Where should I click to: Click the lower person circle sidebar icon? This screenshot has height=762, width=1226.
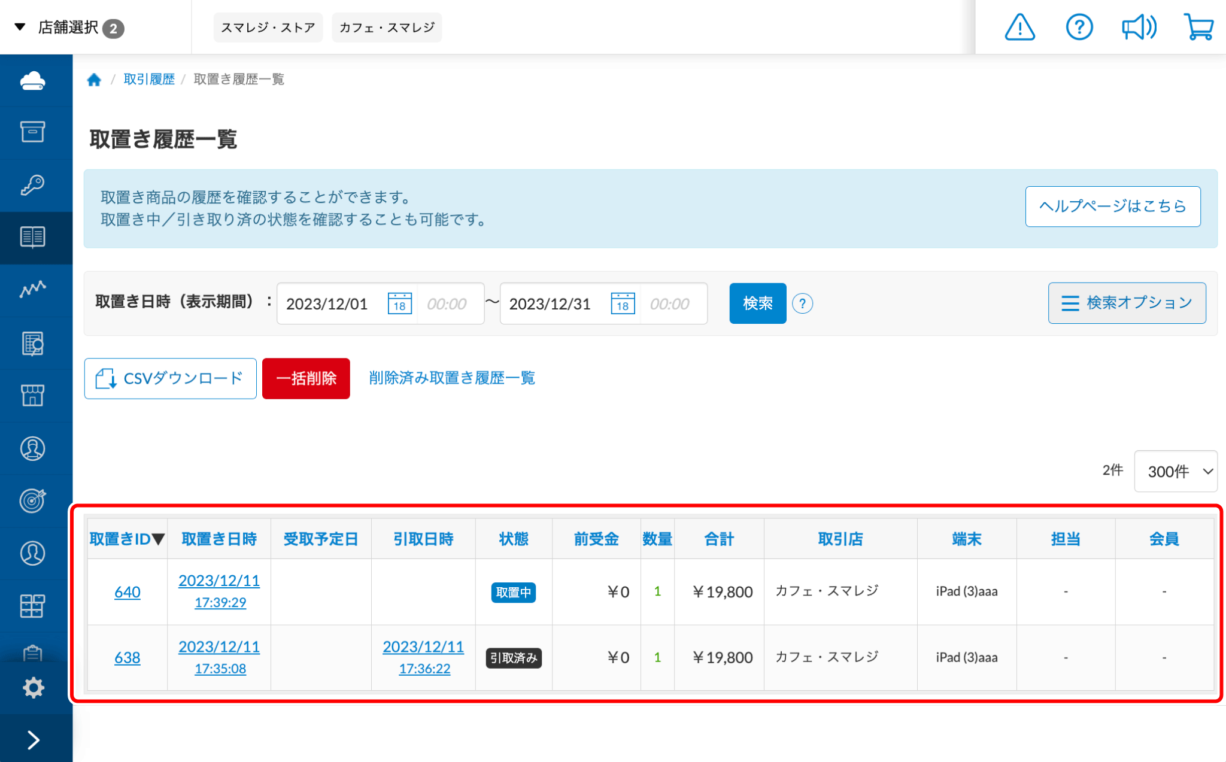point(33,553)
